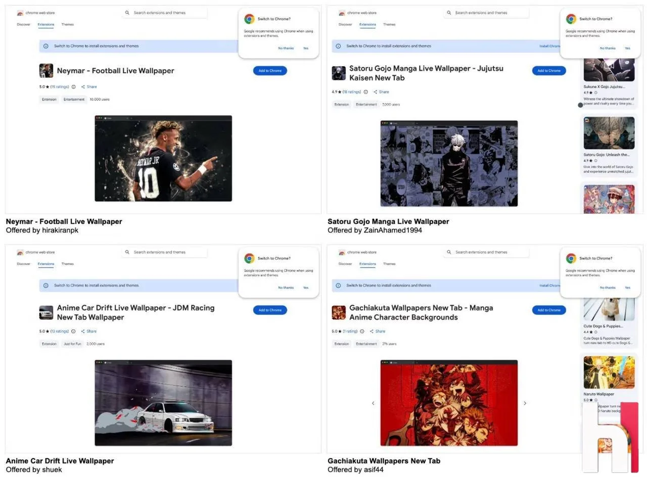The width and height of the screenshot is (647, 477).
Task: Share the Anime Car Drift Live Wallpaper extension
Action: pos(89,331)
